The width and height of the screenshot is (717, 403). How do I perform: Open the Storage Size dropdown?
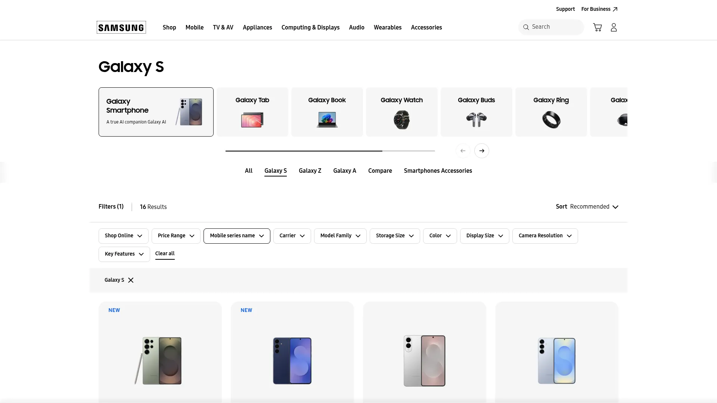tap(394, 236)
